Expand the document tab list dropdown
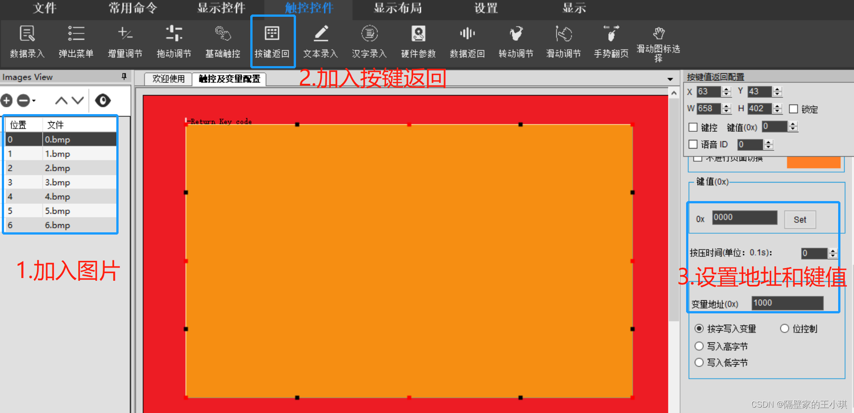Viewport: 854px width, 413px height. click(x=670, y=79)
